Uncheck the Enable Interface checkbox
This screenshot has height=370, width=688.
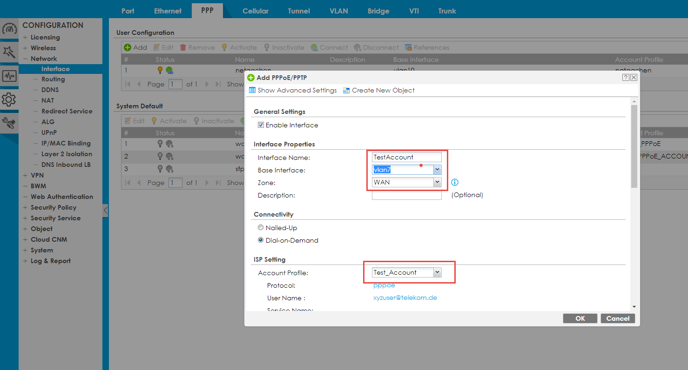point(261,125)
